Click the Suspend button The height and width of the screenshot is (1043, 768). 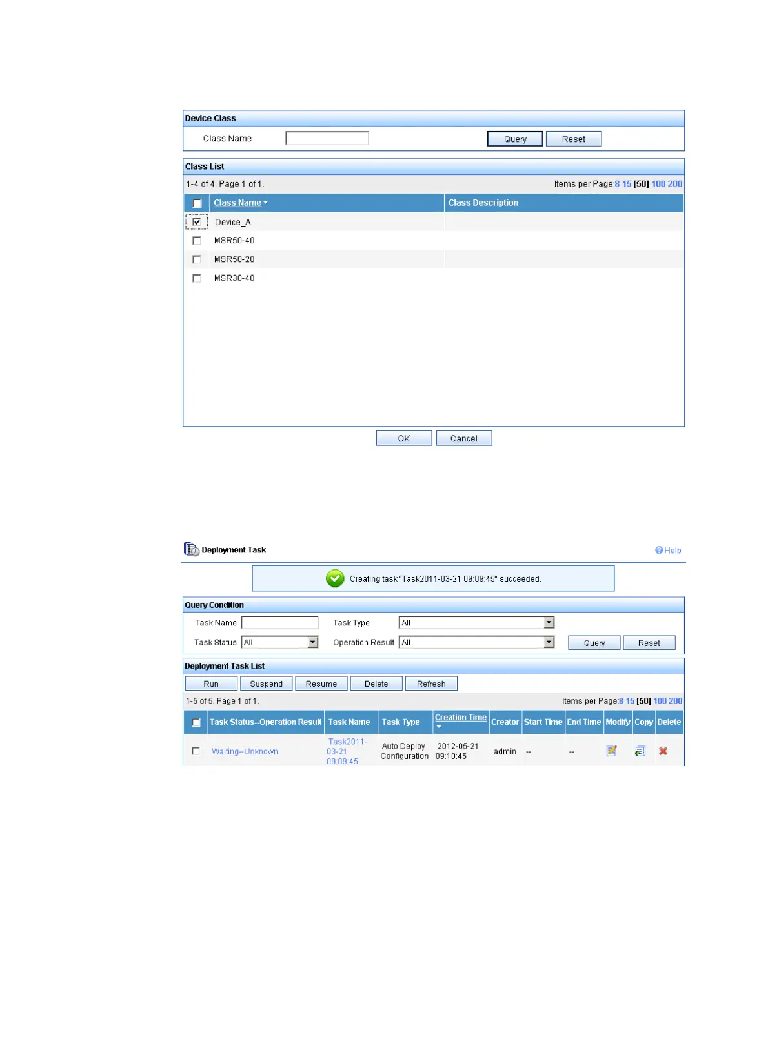(267, 684)
